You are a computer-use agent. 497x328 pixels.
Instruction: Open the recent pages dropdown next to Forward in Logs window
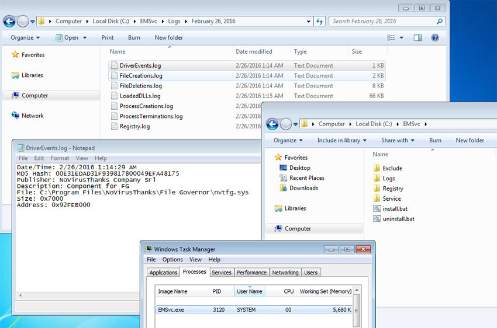[x=32, y=22]
